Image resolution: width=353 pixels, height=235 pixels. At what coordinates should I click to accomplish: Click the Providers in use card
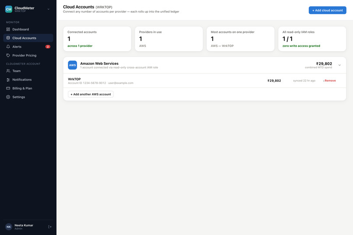[x=169, y=39]
